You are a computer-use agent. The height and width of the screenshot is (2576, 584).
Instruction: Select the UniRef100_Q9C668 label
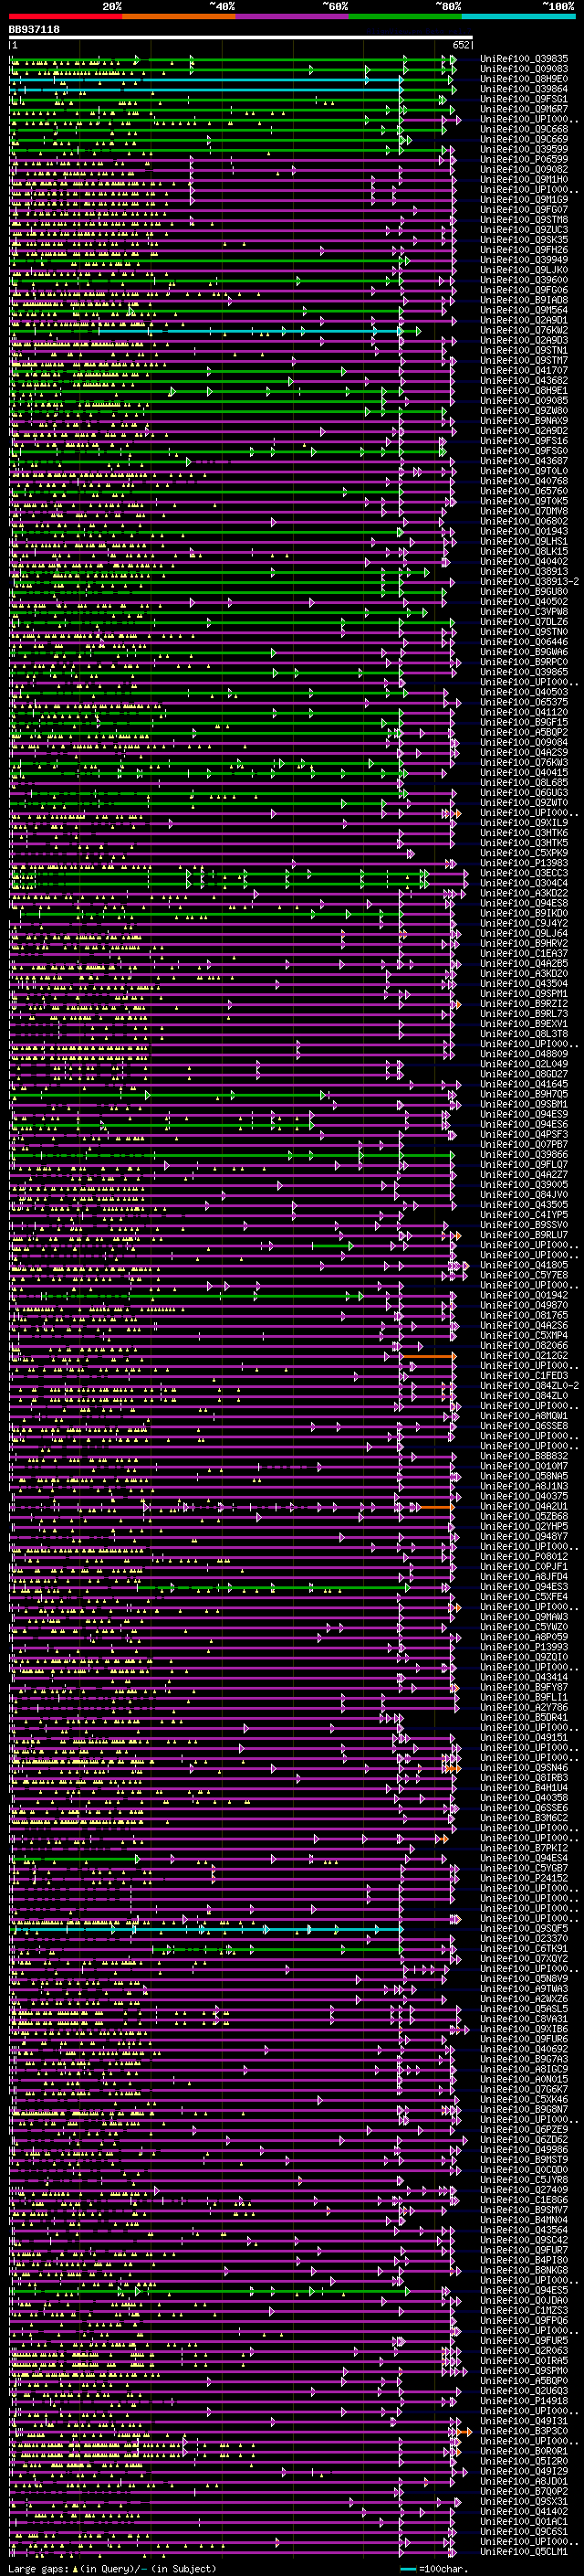pos(524,129)
